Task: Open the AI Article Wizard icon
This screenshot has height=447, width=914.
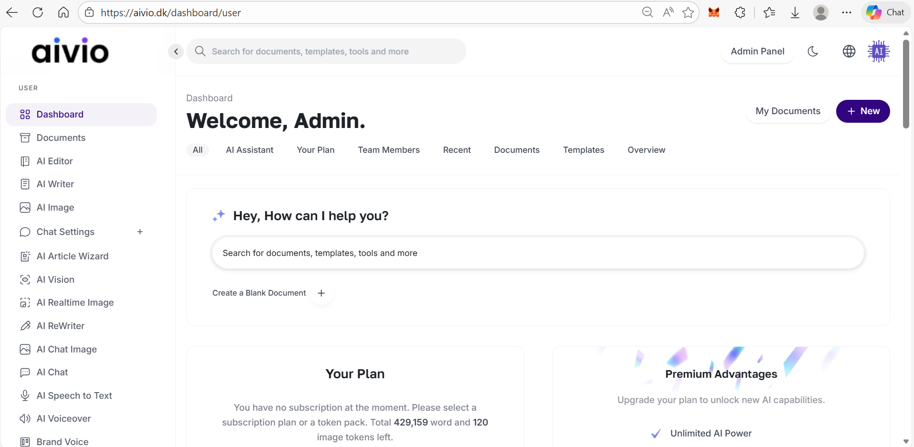Action: (x=25, y=256)
